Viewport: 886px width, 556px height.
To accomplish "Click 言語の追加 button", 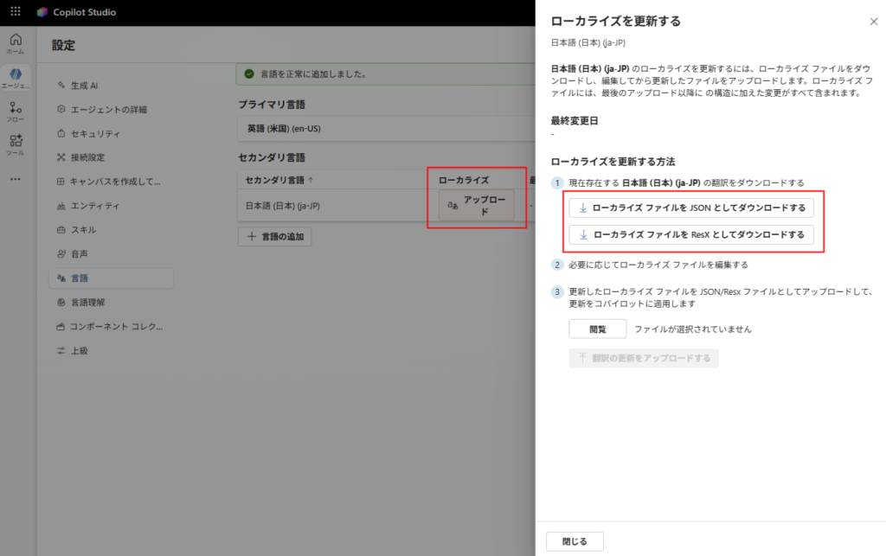I will point(275,236).
